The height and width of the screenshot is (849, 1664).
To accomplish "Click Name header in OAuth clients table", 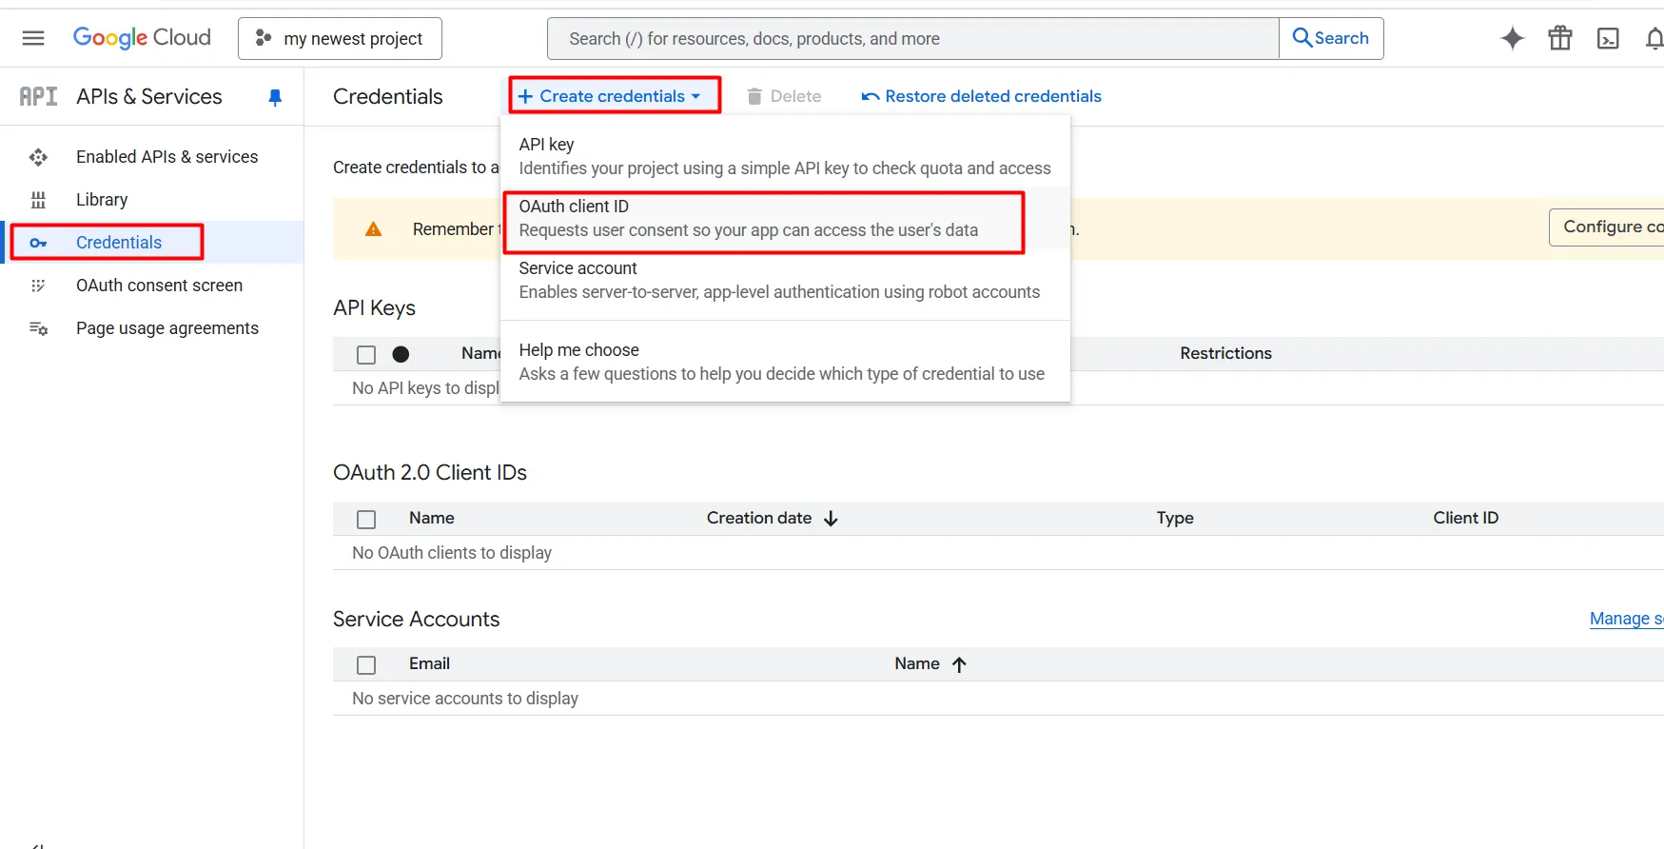I will click(431, 518).
